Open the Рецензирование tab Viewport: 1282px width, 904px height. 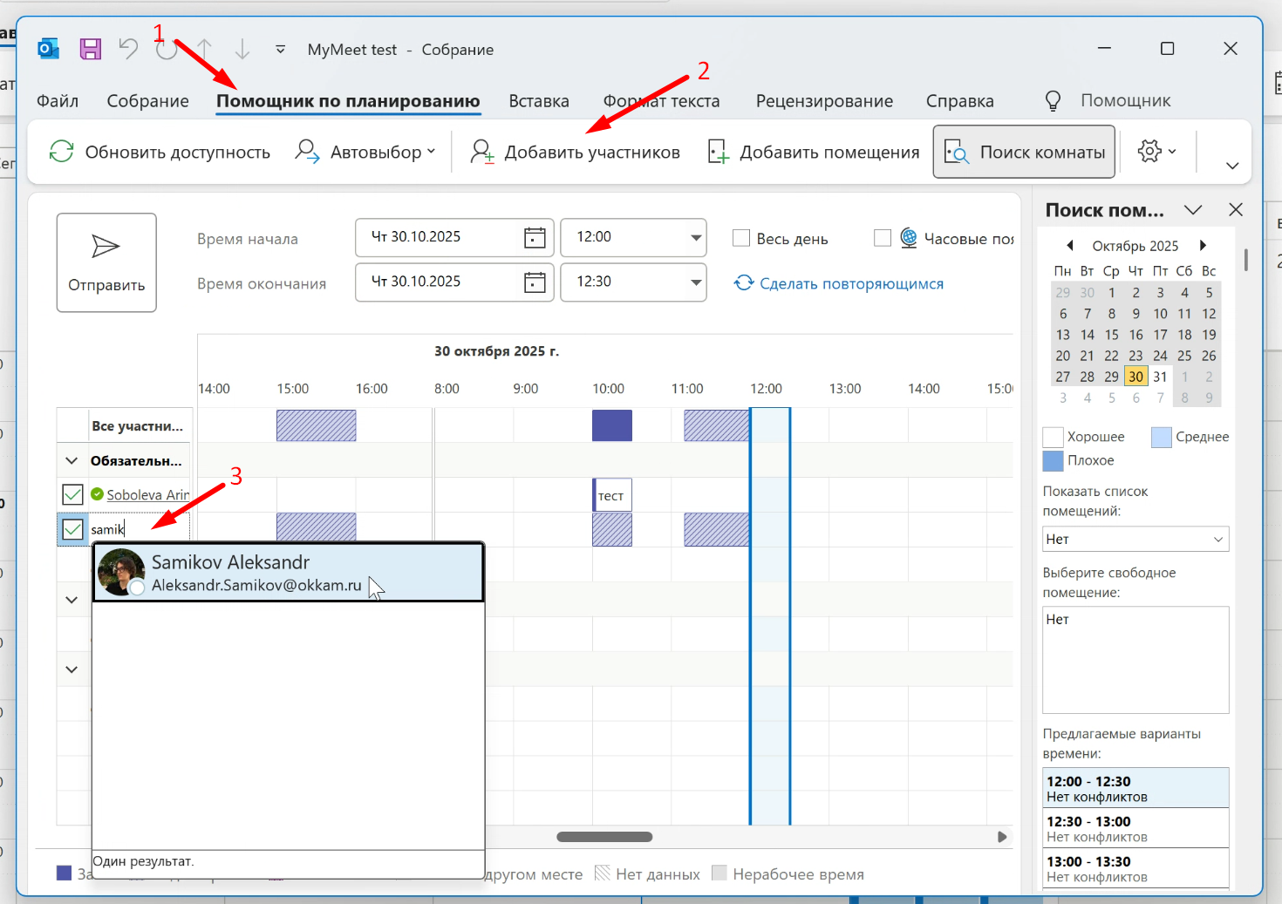pos(824,101)
